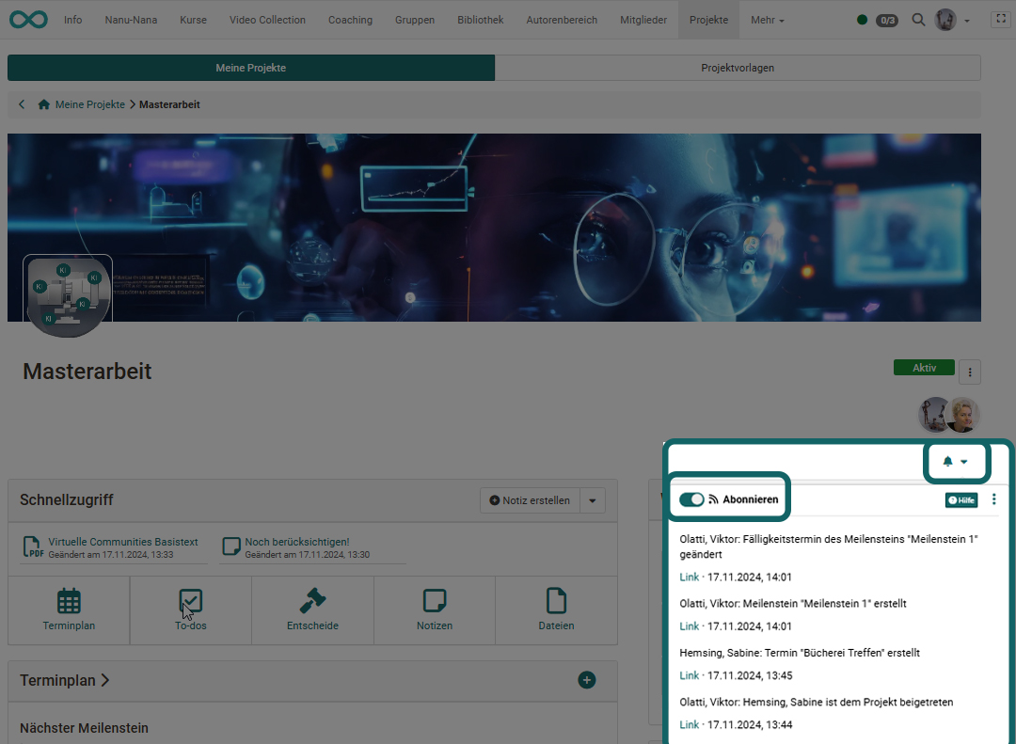Open the user avatar menu
The width and height of the screenshot is (1016, 744).
[x=951, y=20]
